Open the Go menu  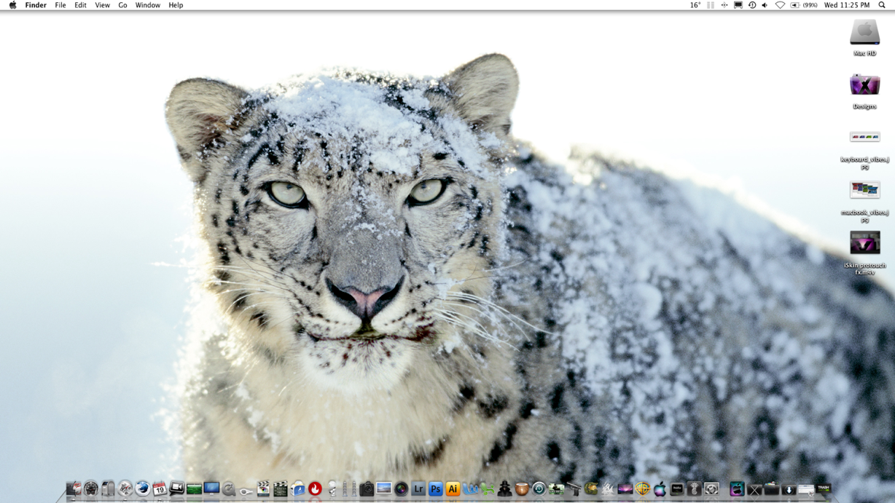pyautogui.click(x=122, y=5)
